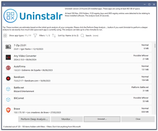Click the BitComet cube icon
158x131 pixels.
point(8,100)
